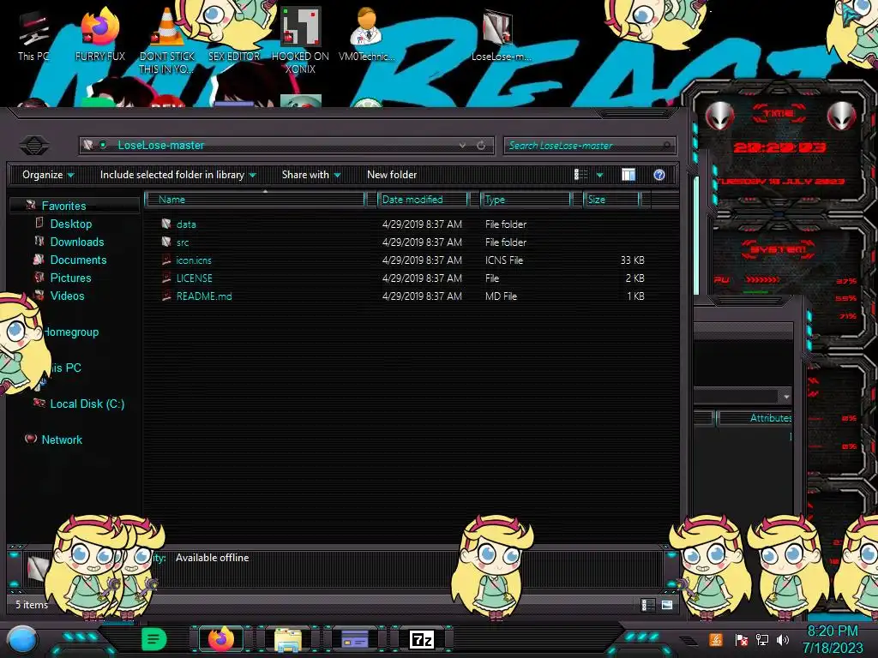The width and height of the screenshot is (878, 658).
Task: Open the Share with menu
Action: point(311,175)
